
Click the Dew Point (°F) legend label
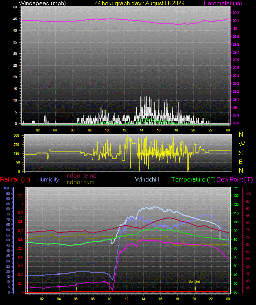pos(234,179)
